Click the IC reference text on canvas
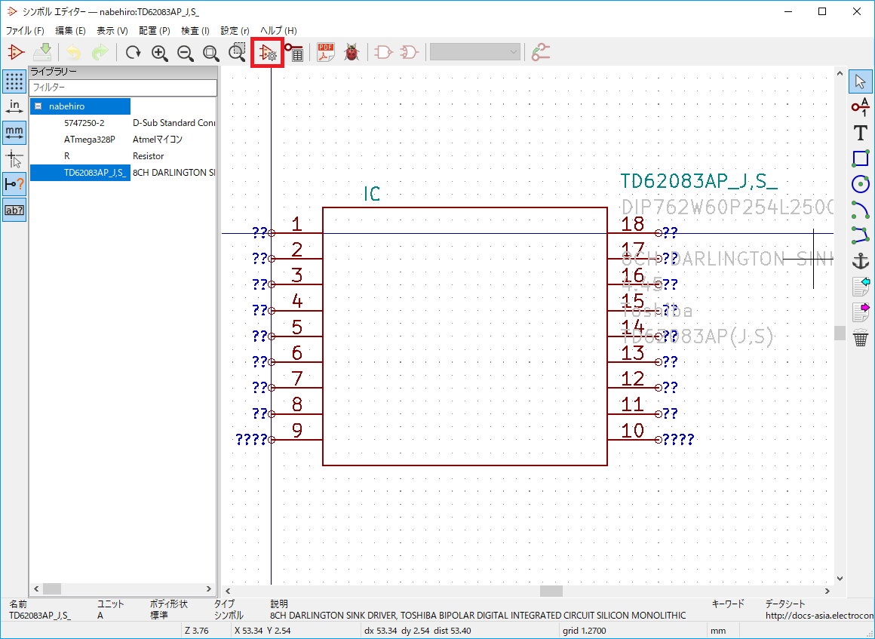The width and height of the screenshot is (875, 639). pyautogui.click(x=372, y=194)
